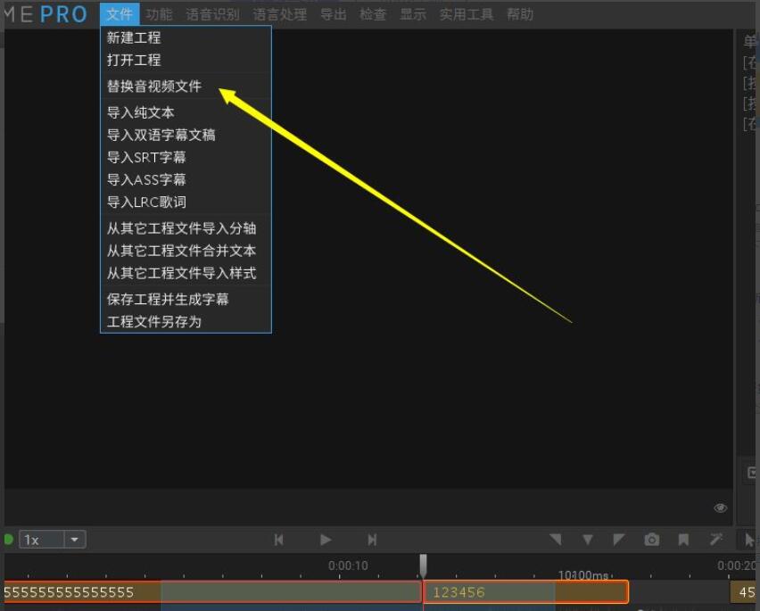Select 替换音视频文件 menu entry
Image resolution: width=760 pixels, height=611 pixels.
coord(186,87)
